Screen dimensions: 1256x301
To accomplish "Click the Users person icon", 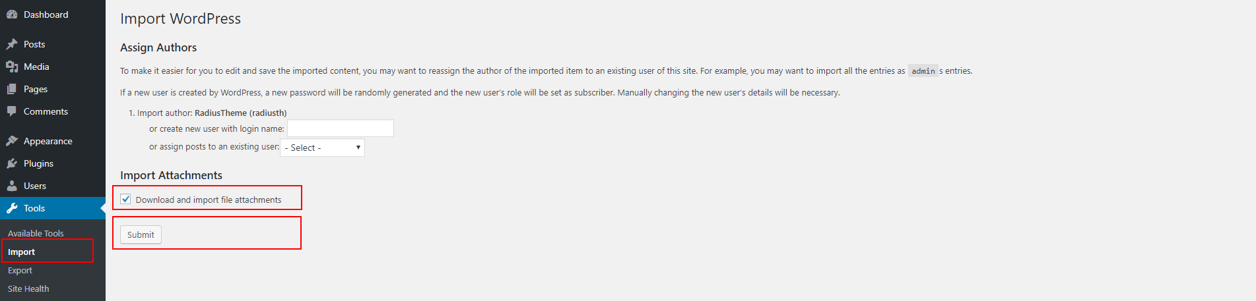I will pos(12,186).
